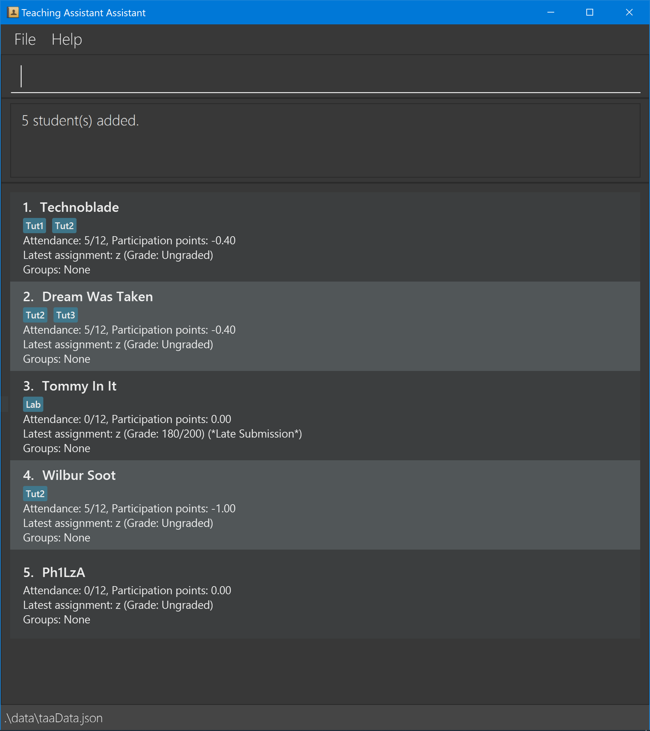Open the Help menu
650x731 pixels.
point(65,39)
